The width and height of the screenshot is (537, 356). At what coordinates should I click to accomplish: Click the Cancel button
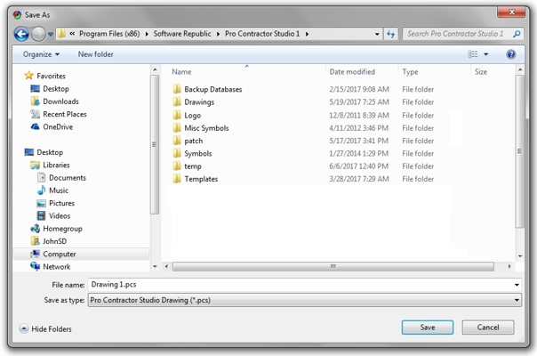[x=487, y=328]
